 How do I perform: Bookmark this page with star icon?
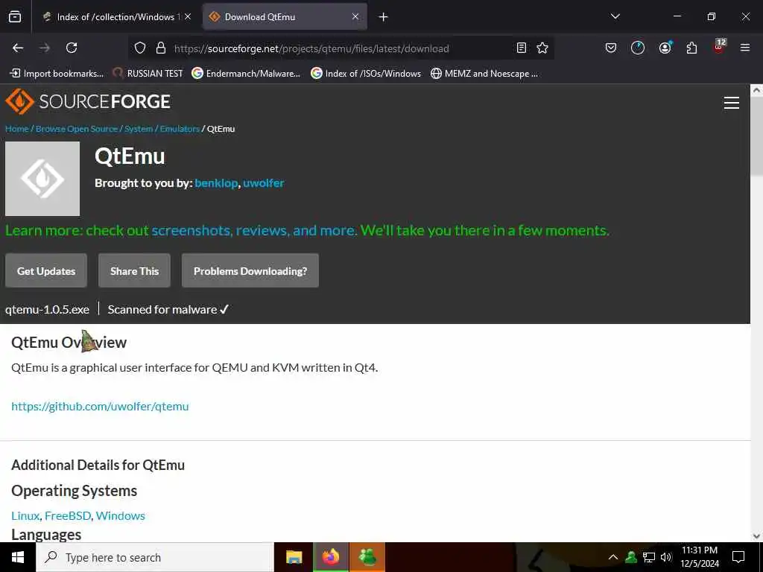[542, 48]
